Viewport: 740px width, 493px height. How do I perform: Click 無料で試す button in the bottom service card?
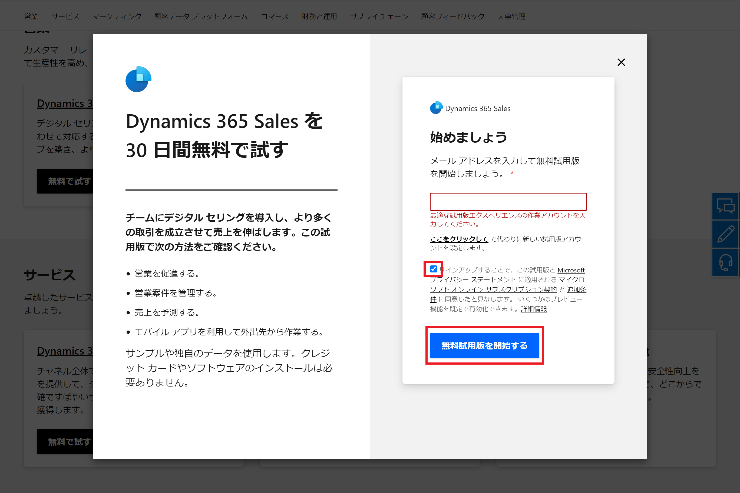tap(65, 441)
